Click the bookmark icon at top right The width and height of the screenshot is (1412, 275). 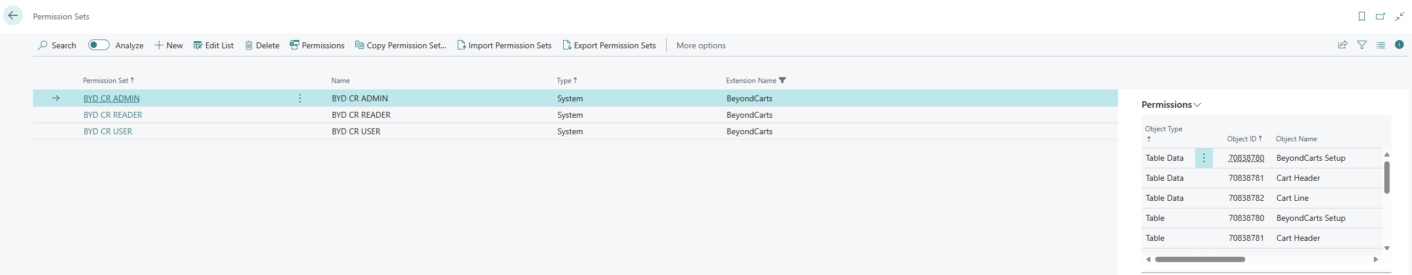pos(1361,16)
